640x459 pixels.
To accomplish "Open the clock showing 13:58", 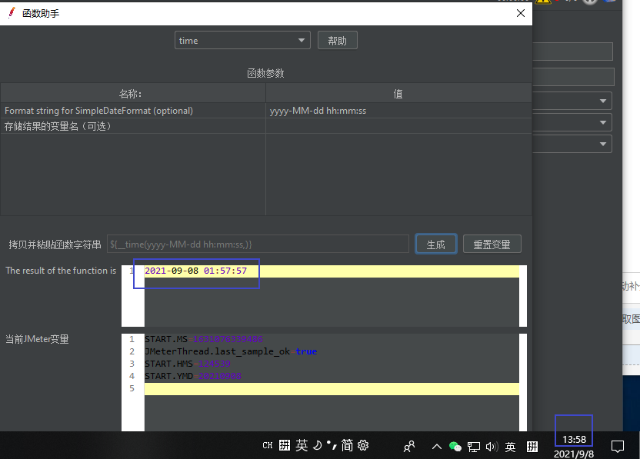I will click(574, 440).
